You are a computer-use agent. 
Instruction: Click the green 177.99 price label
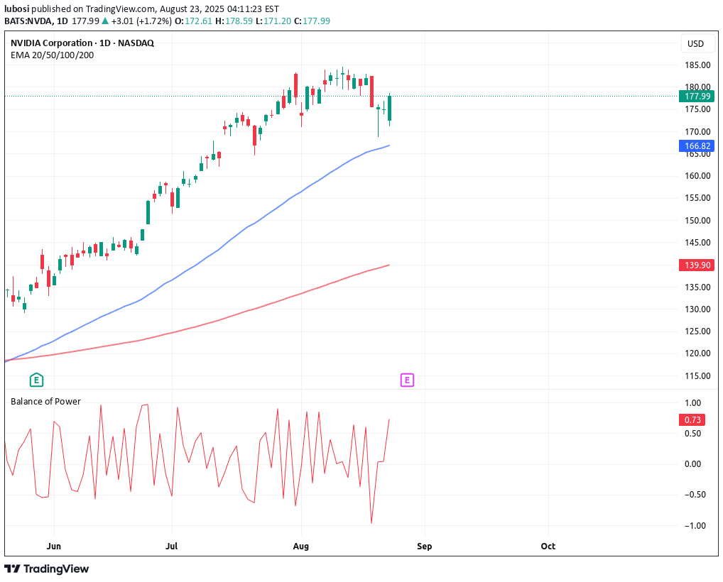click(x=697, y=97)
